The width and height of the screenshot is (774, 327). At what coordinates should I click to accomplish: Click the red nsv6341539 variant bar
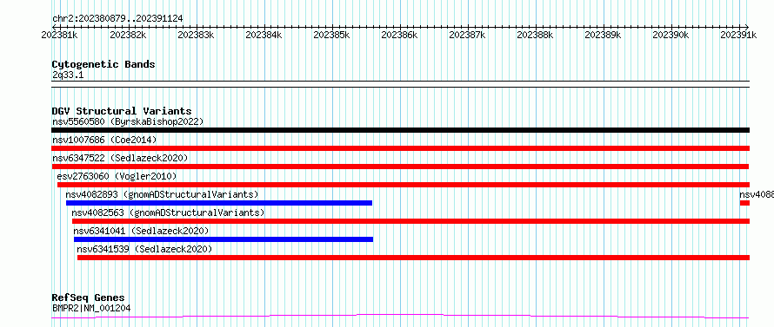coord(414,258)
